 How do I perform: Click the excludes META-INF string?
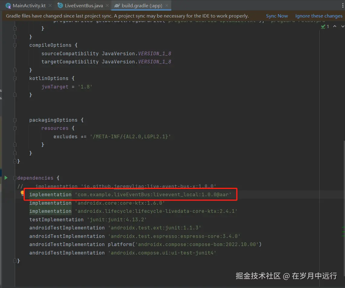tap(130, 136)
